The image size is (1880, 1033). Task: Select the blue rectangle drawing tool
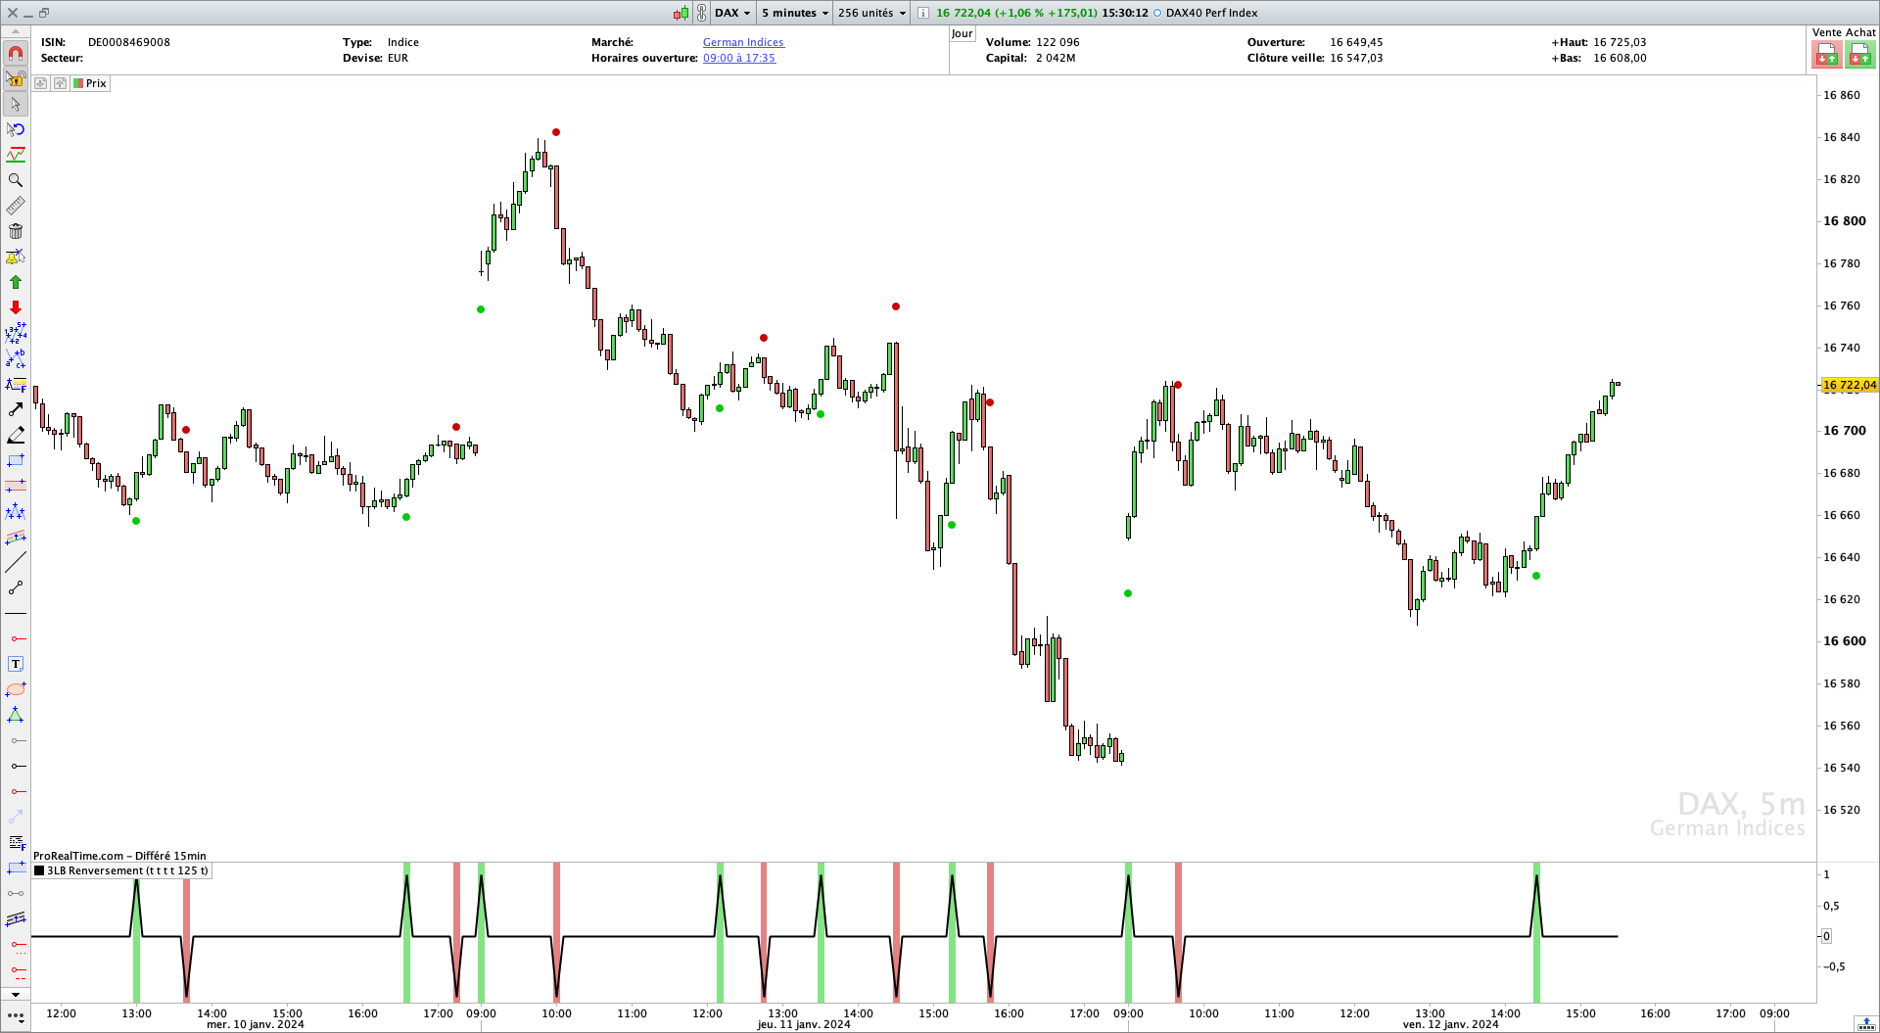pyautogui.click(x=16, y=460)
